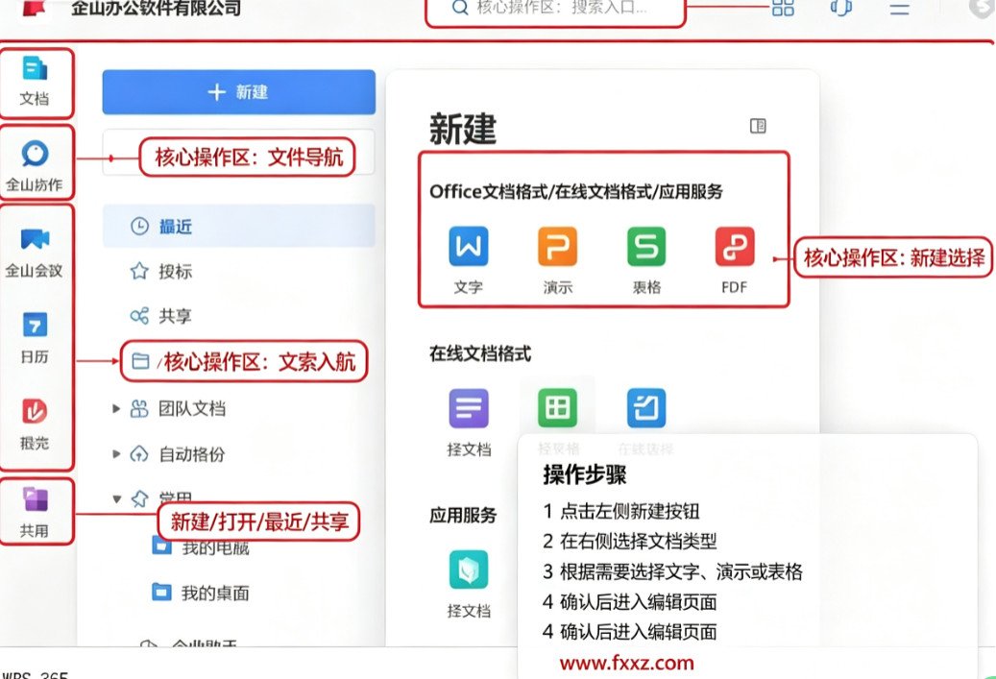996x679 pixels.
Task: Open 团队文档 team documents
Action: pyautogui.click(x=178, y=408)
